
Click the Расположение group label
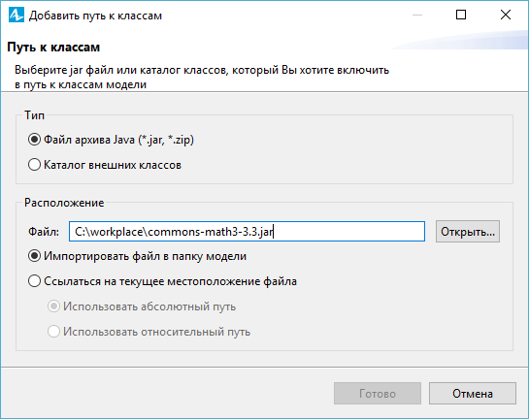(x=64, y=203)
